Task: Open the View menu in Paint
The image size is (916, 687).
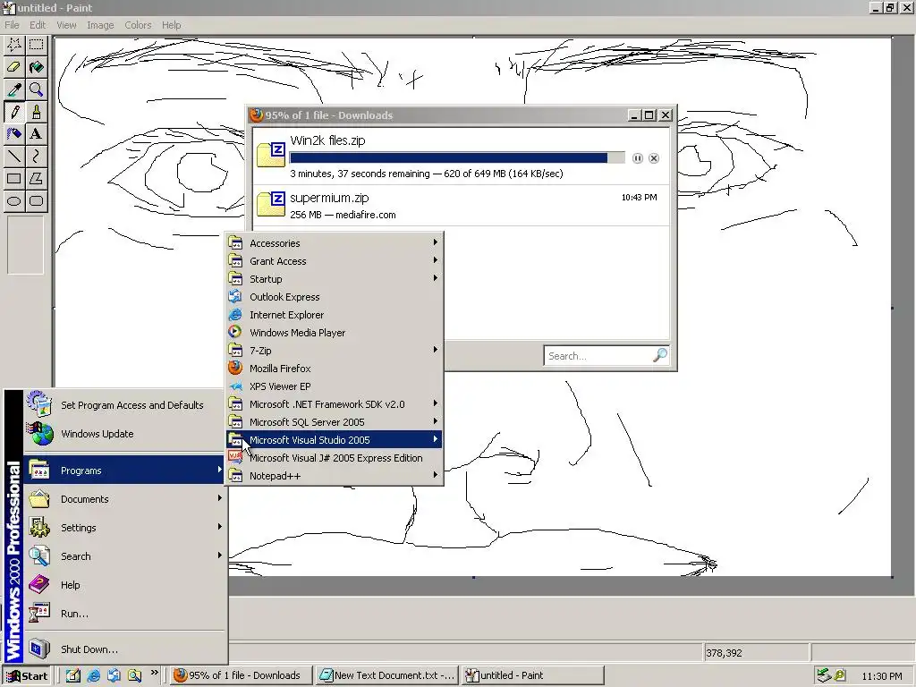Action: coord(66,25)
